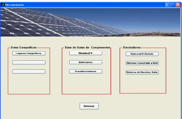Click the Retornar button
The height and width of the screenshot is (119, 182).
pyautogui.click(x=89, y=106)
